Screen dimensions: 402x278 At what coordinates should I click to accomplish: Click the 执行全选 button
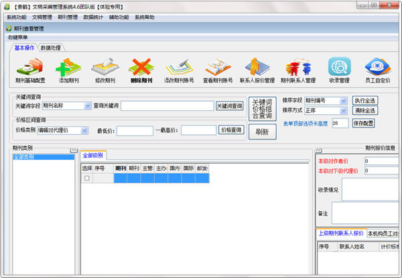365,100
